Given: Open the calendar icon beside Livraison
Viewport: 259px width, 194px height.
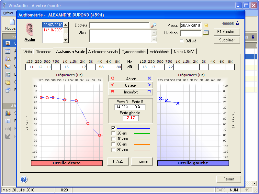Looking at the screenshot, I should (206, 33).
